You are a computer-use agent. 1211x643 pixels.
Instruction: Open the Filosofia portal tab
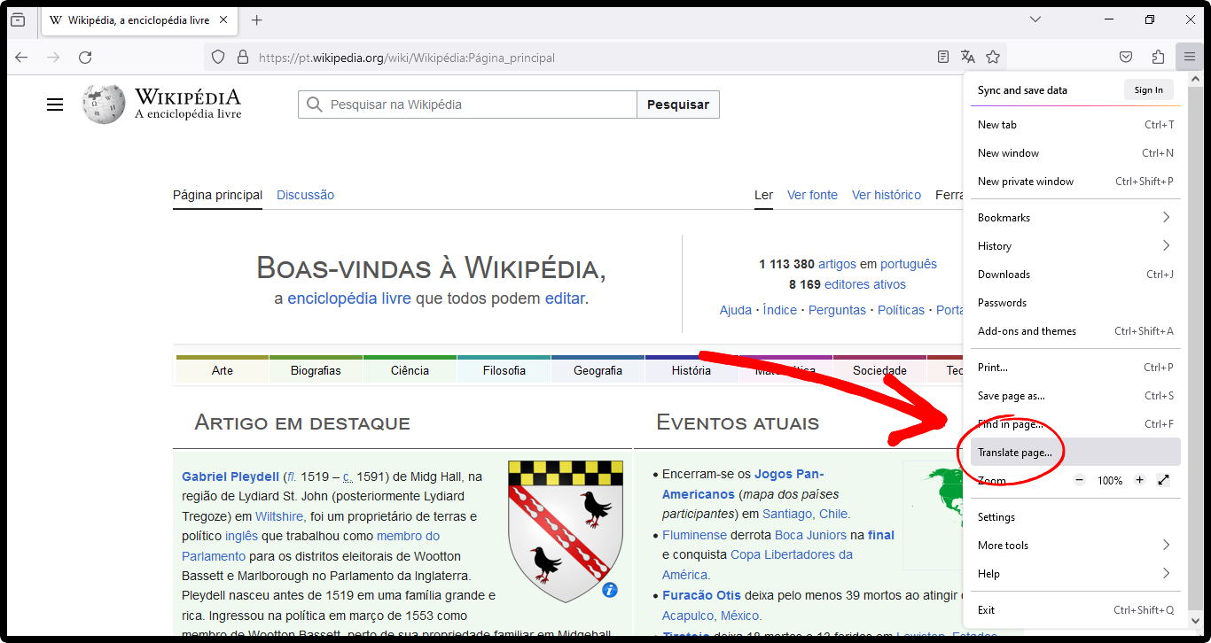pos(504,370)
